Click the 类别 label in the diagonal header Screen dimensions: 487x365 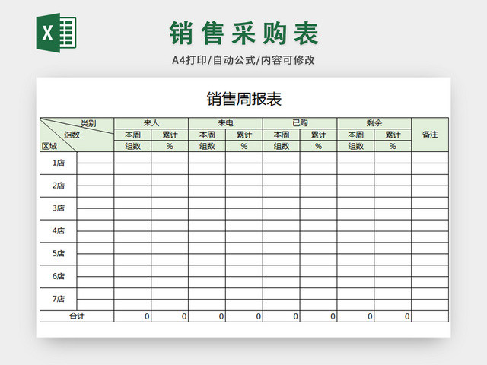(x=88, y=123)
